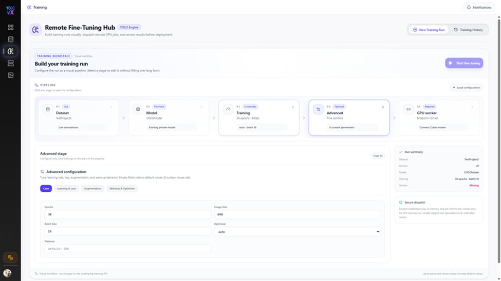Click the auto · batch 16 chip
Image resolution: width=501 pixels, height=281 pixels.
262,127
